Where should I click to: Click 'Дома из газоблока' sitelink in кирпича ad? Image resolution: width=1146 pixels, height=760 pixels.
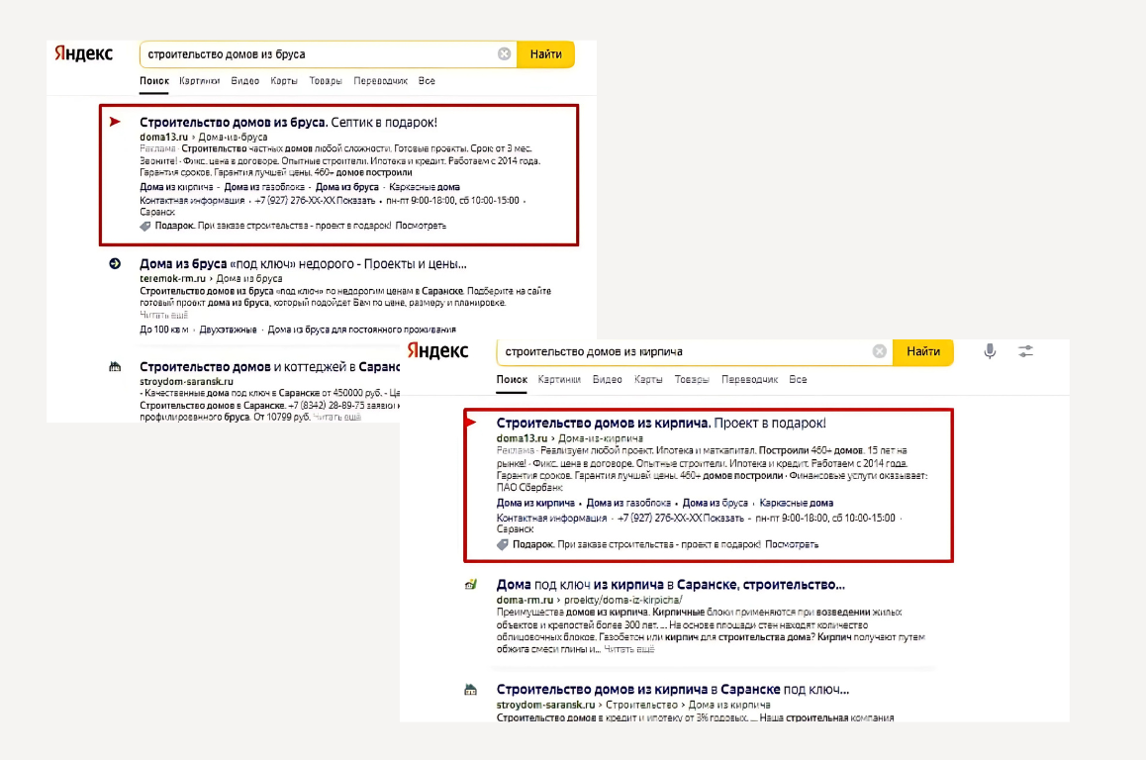628,503
